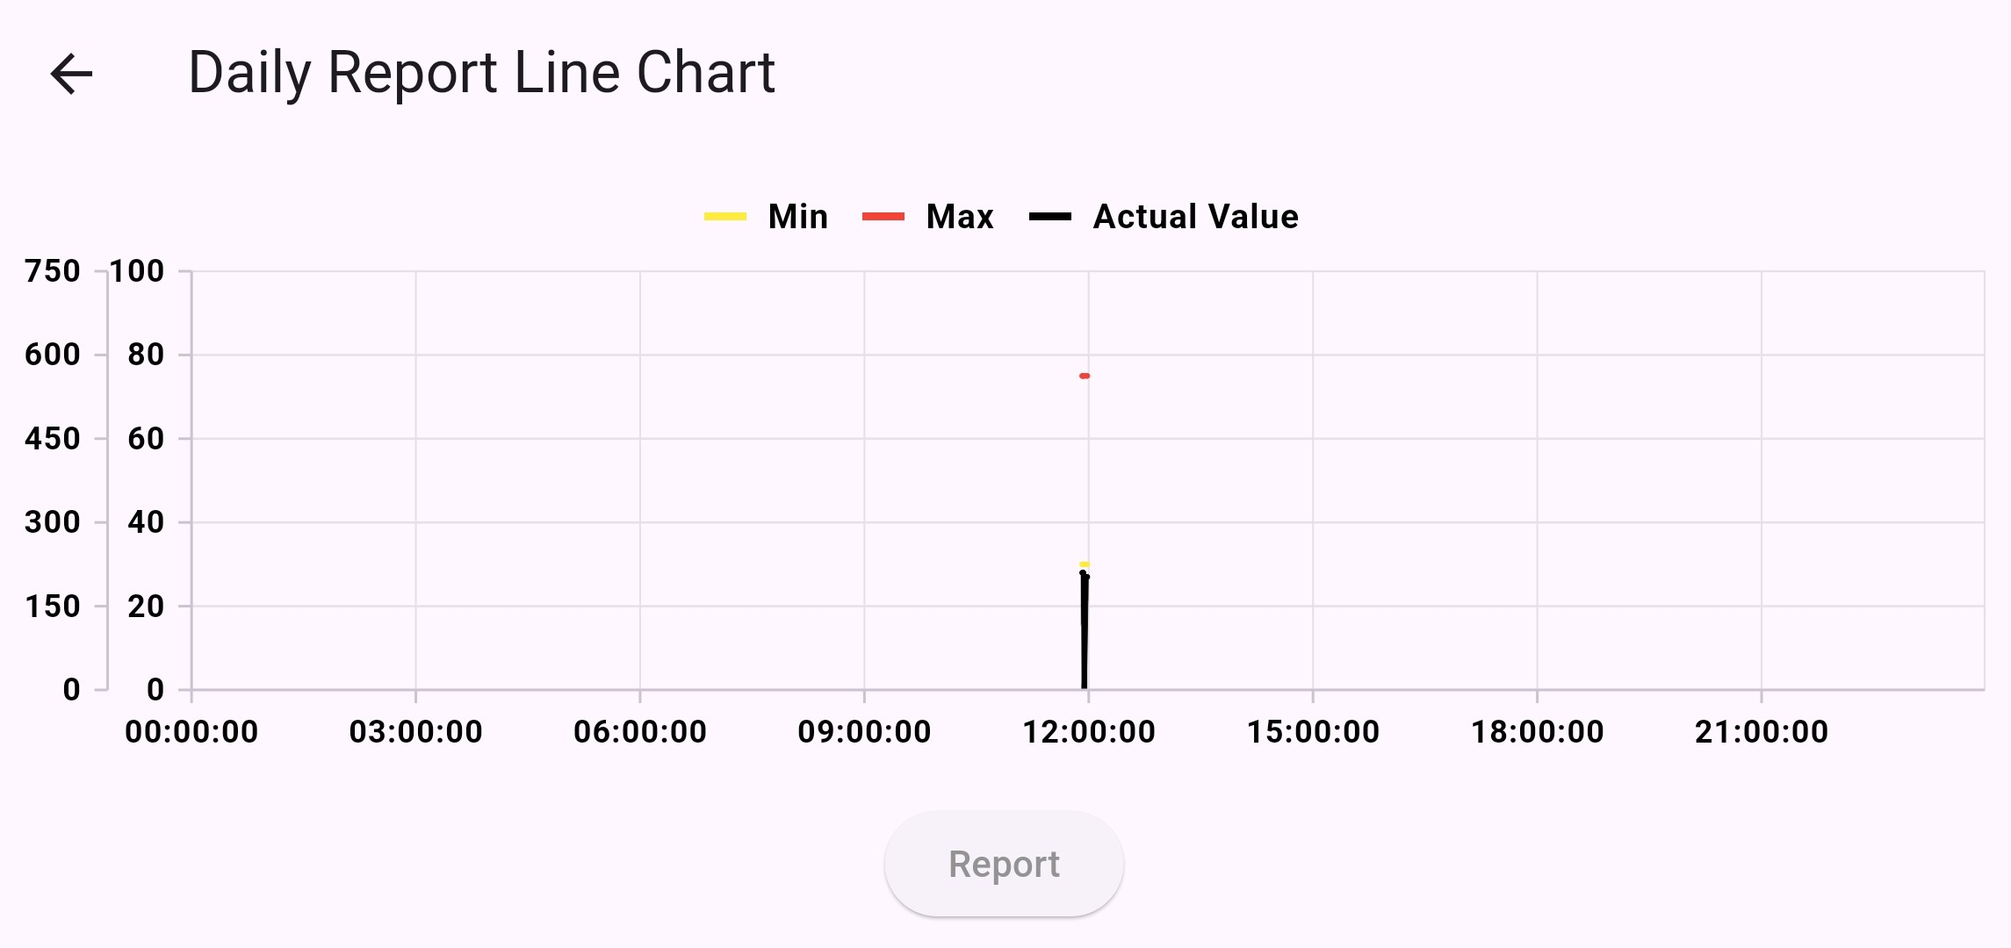Click the 750 outer axis label
2011x948 pixels.
point(53,271)
